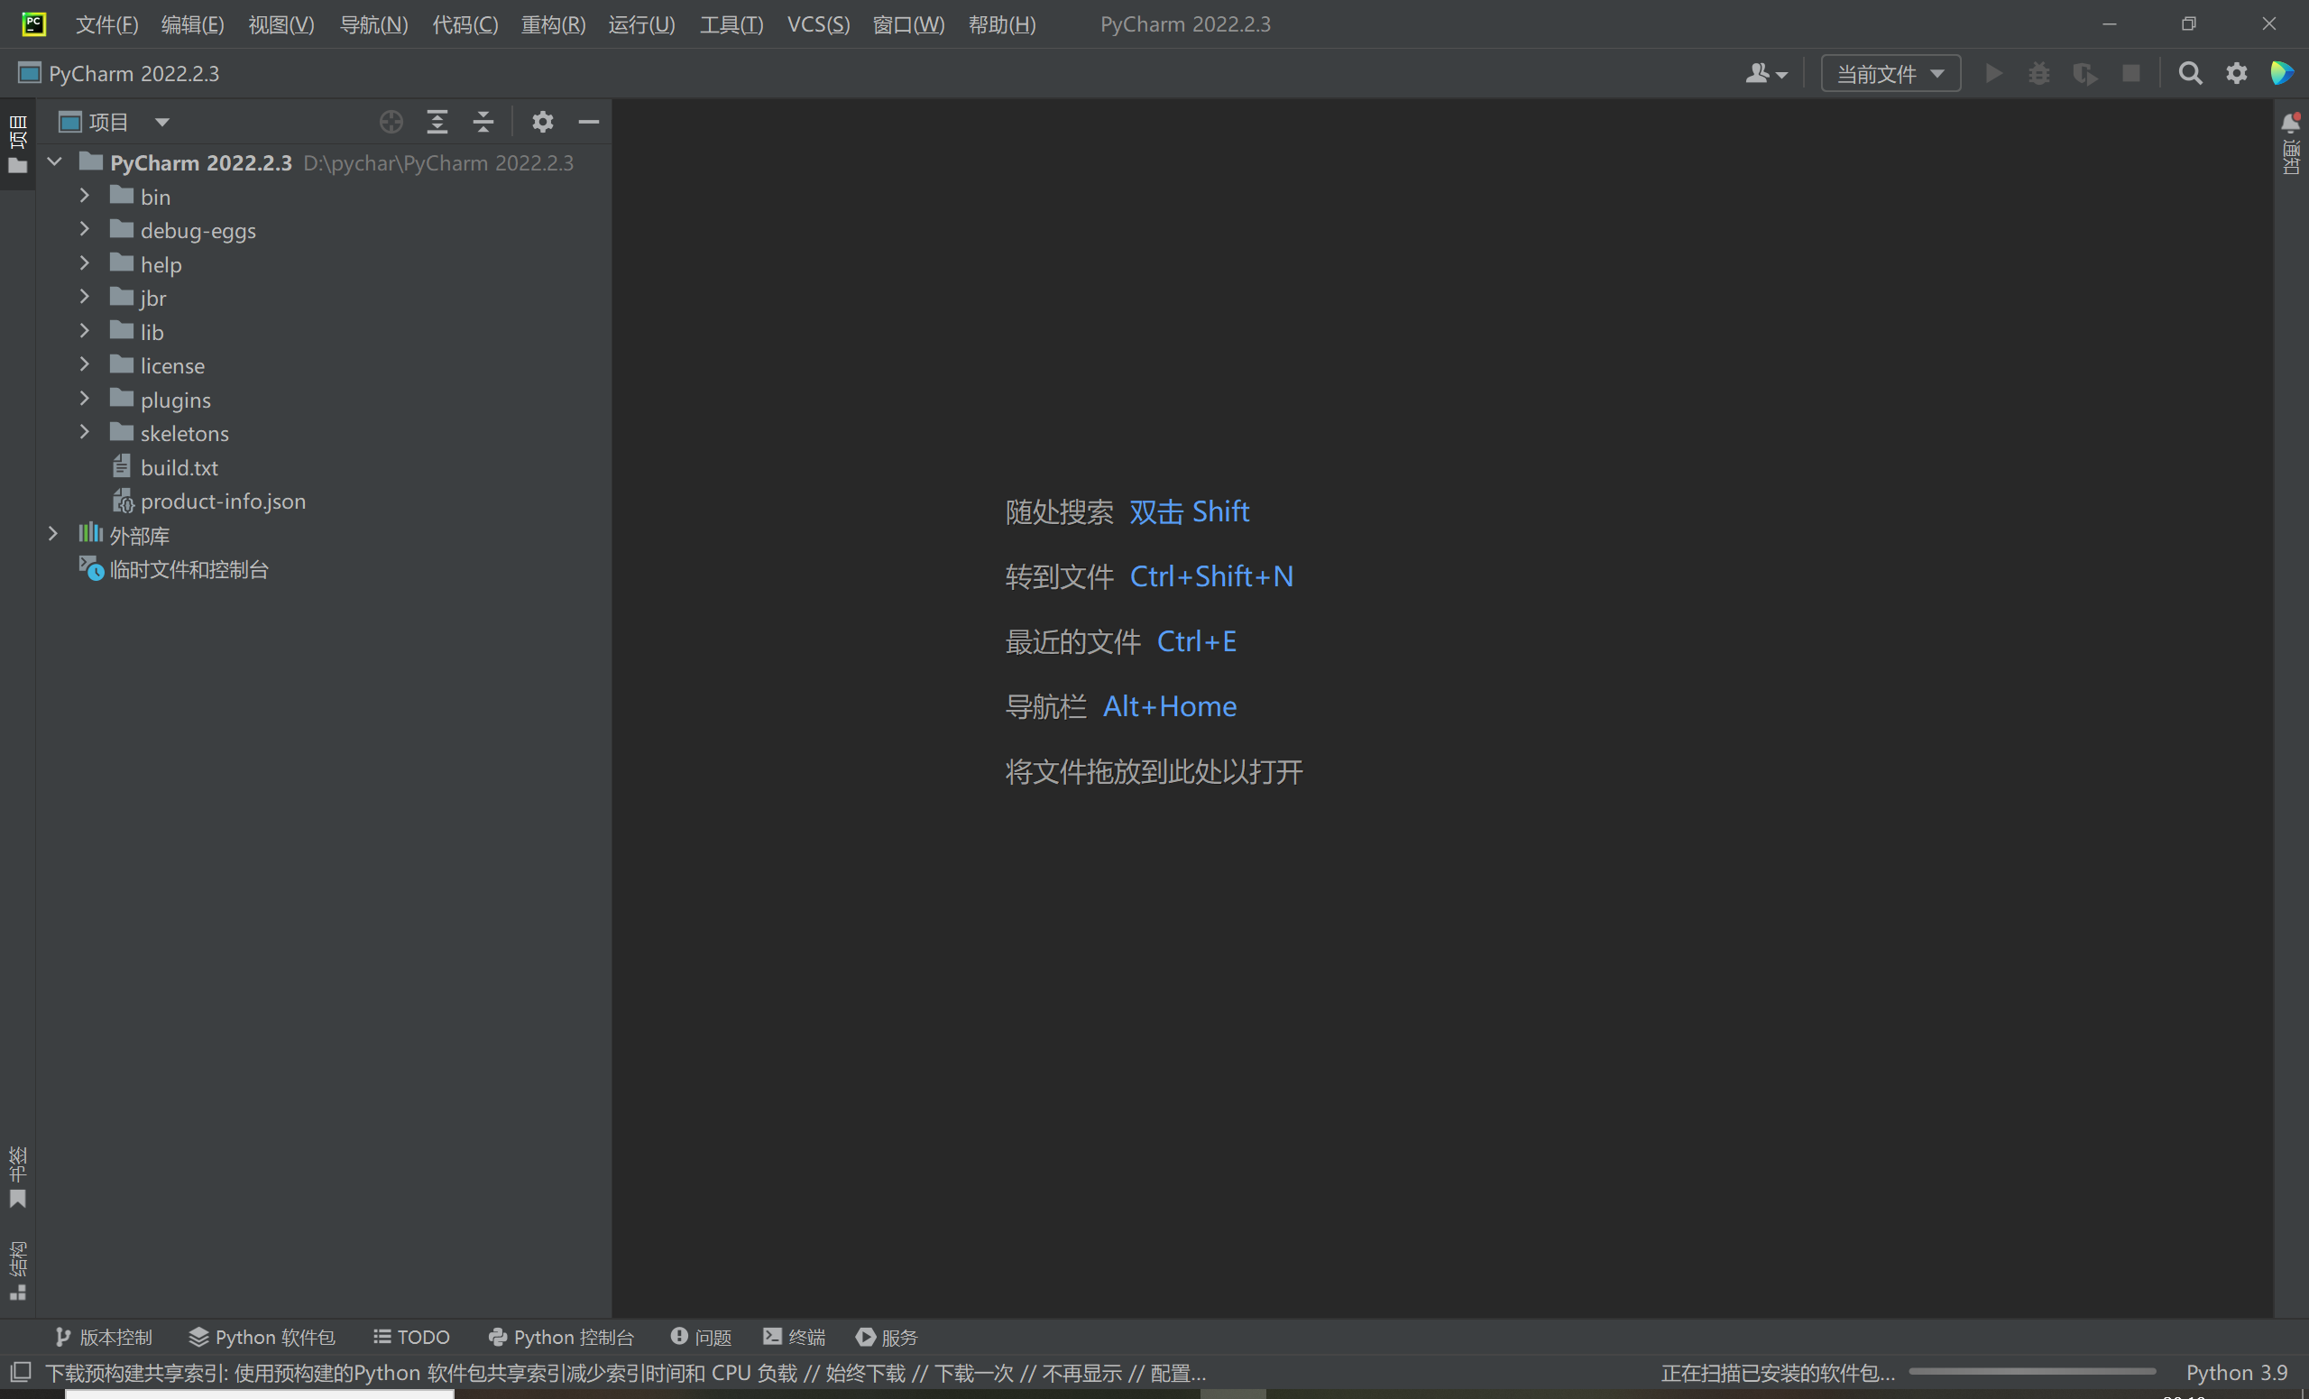Expand the bin folder

click(x=85, y=196)
